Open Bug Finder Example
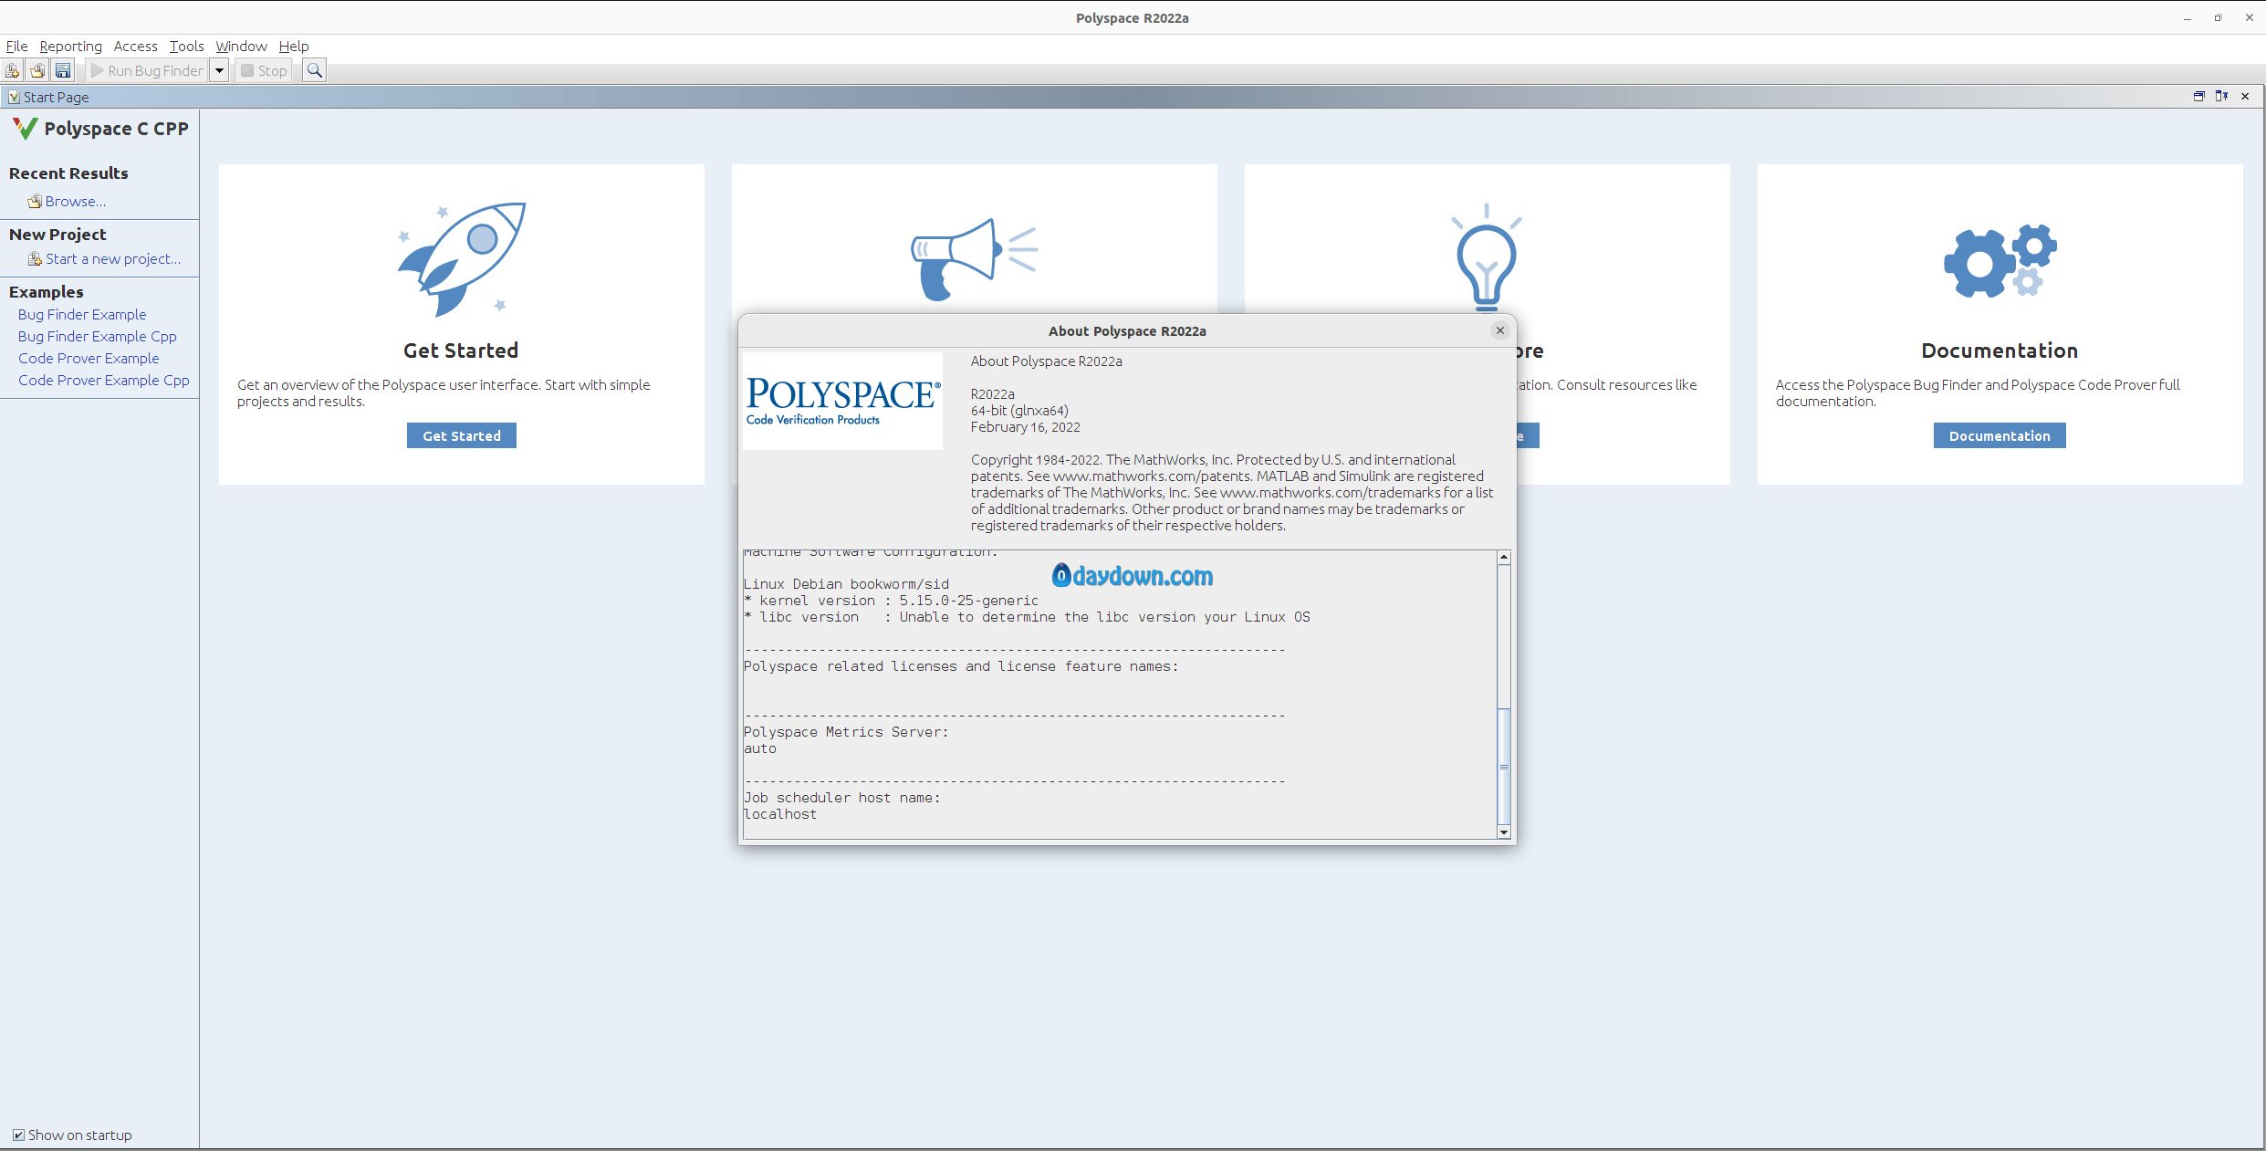The image size is (2266, 1151). click(82, 314)
